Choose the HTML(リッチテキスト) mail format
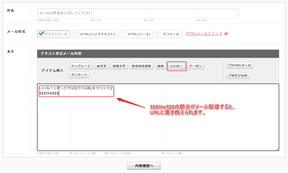 tap(95, 34)
